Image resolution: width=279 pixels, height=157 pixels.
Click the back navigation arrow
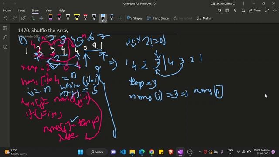[5, 3]
